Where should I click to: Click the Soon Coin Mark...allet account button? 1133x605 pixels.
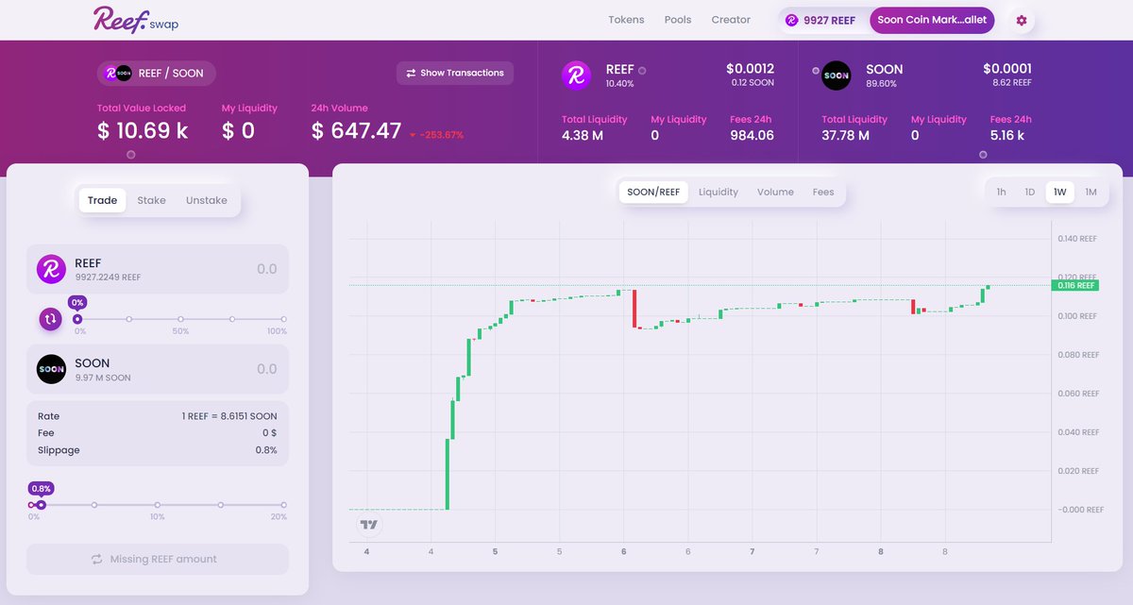(x=932, y=20)
